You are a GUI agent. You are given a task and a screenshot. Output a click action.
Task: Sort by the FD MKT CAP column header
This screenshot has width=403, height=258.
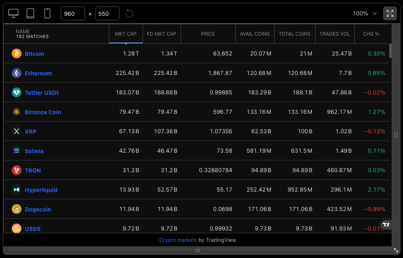tap(162, 34)
